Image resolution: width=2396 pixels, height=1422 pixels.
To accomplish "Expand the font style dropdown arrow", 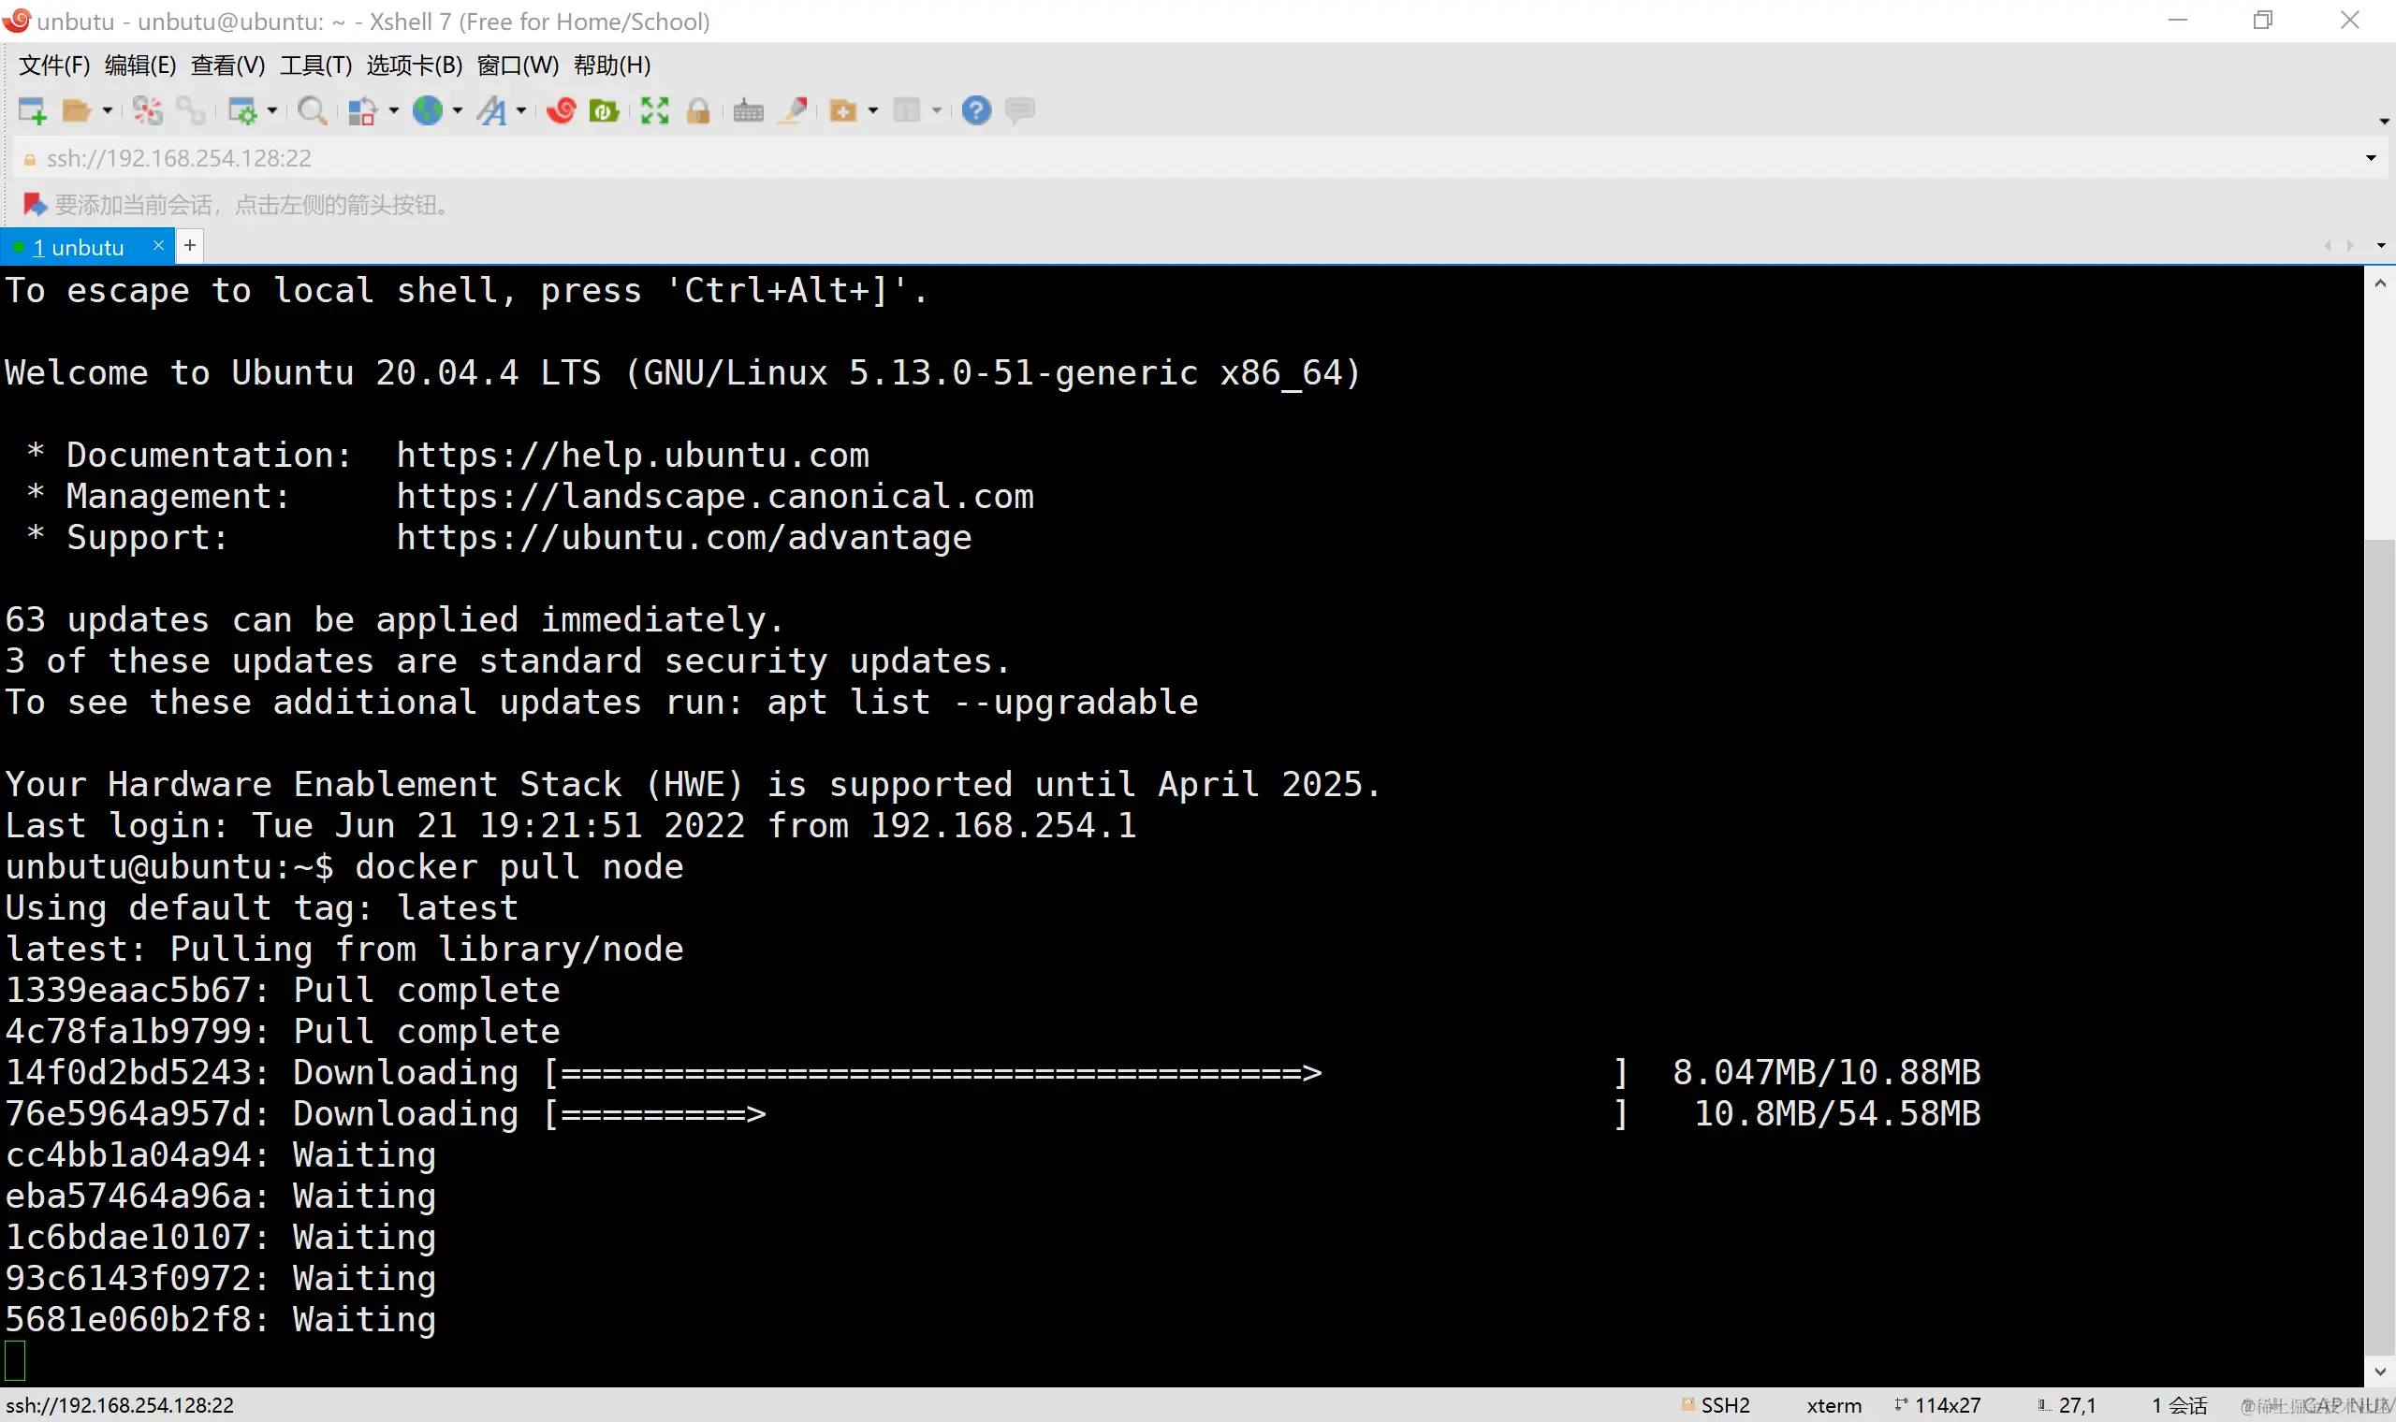I will 521,110.
